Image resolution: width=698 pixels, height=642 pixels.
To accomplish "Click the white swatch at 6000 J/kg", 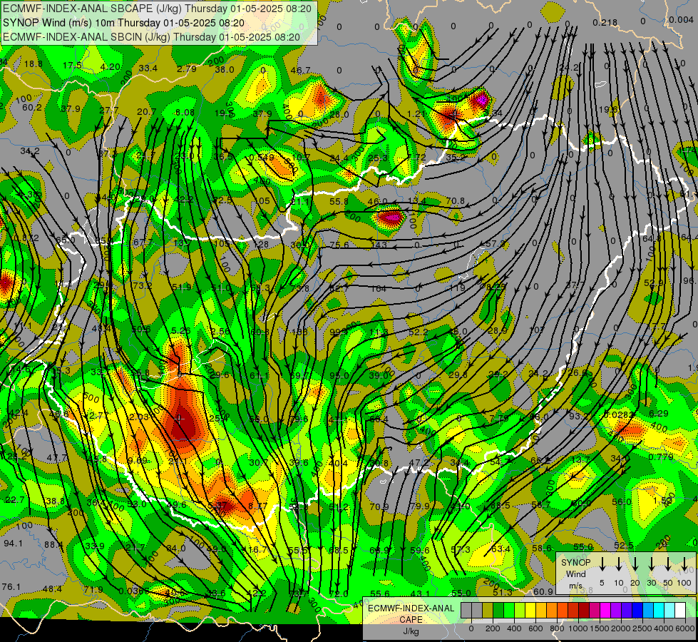I will 681,610.
